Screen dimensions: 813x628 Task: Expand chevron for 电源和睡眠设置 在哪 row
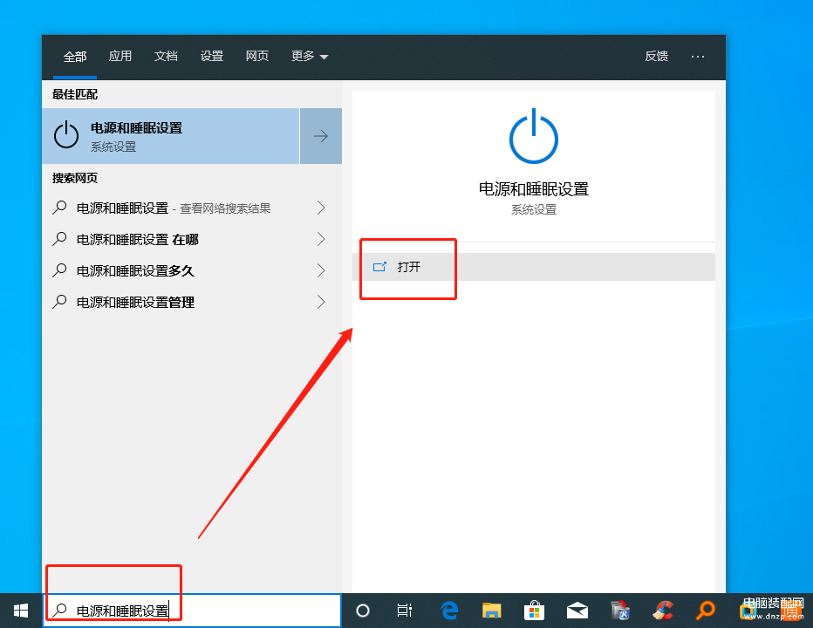click(x=322, y=239)
